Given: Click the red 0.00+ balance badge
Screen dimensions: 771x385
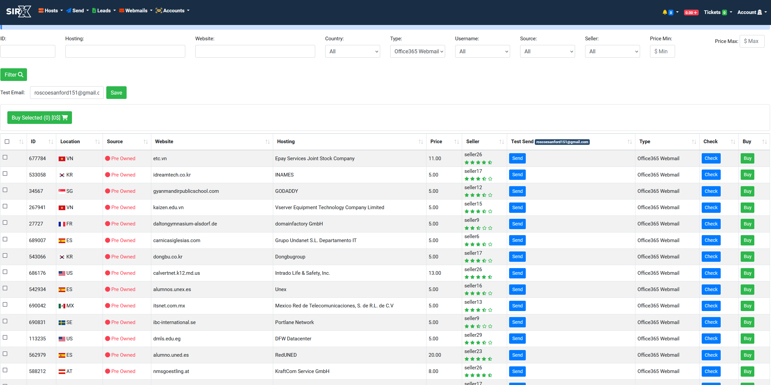Looking at the screenshot, I should pos(691,12).
